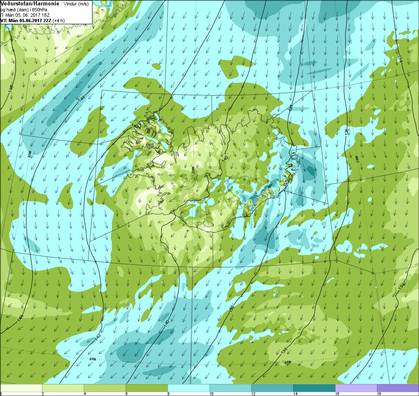Click the legend tick label "8"
This screenshot has width=419, height=396.
pyautogui.click(x=168, y=393)
